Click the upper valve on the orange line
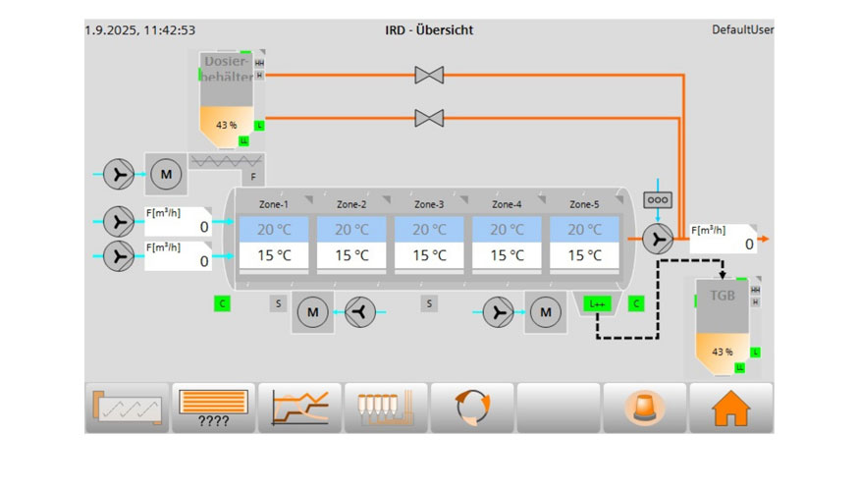The width and height of the screenshot is (859, 491). click(x=429, y=75)
